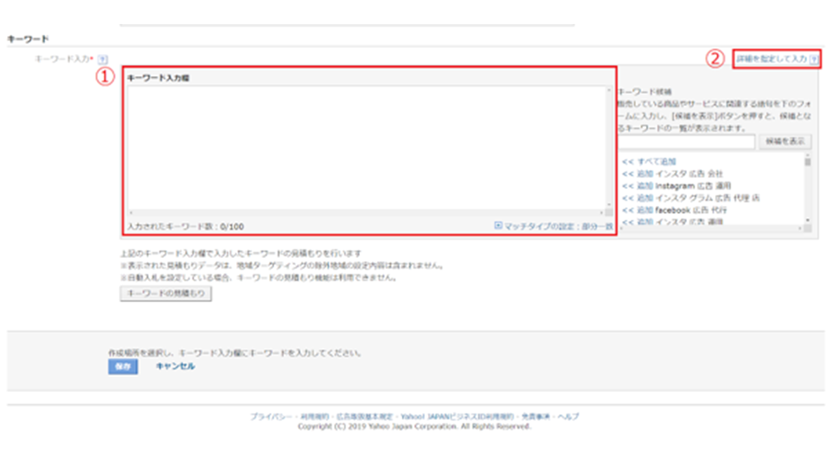
Task: Open the プライバシー footer link
Action: click(270, 417)
